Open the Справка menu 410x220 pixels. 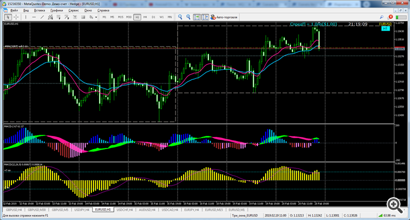[103, 10]
